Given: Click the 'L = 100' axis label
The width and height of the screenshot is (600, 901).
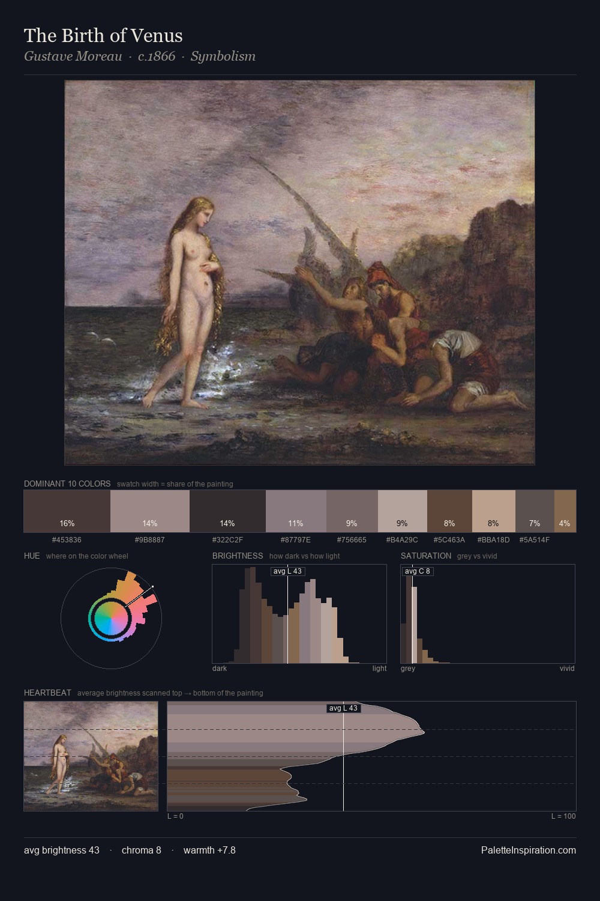Looking at the screenshot, I should (563, 816).
